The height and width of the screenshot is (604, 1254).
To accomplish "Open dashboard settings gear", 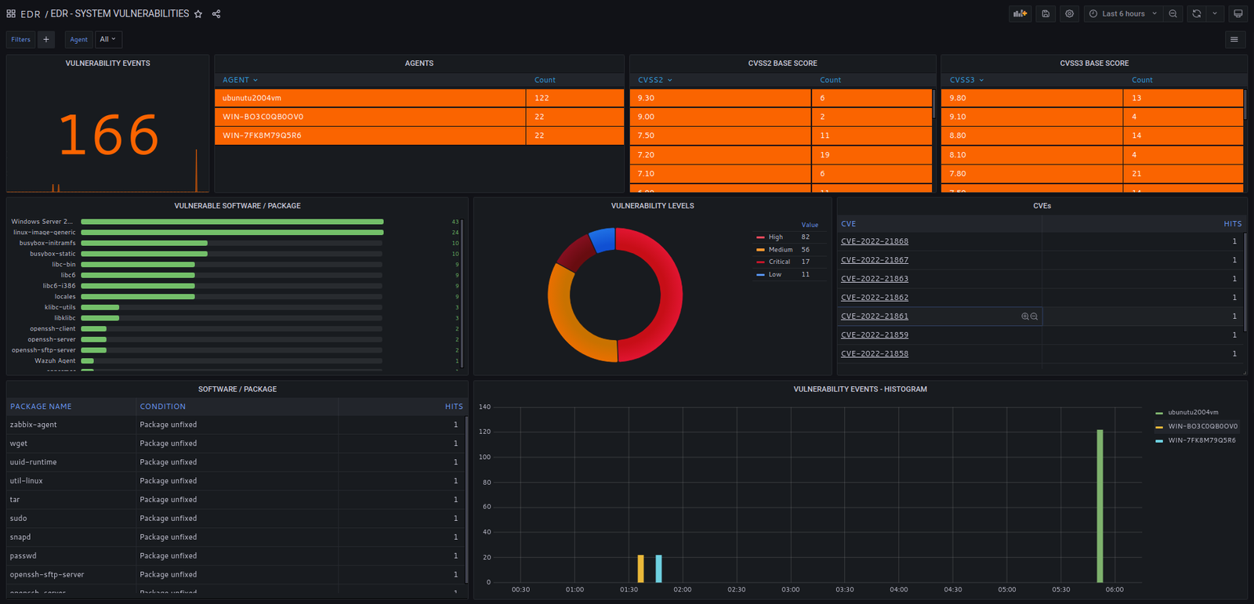I will pos(1069,13).
